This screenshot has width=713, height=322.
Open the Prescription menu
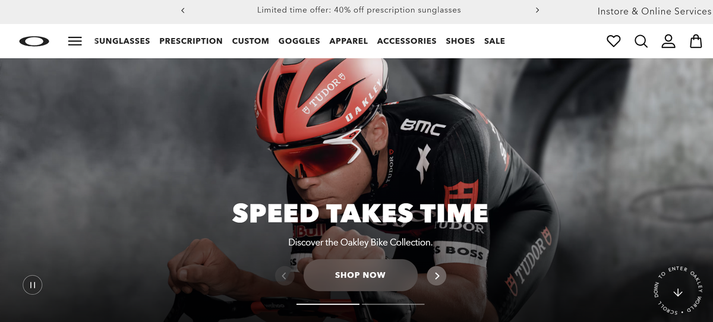coord(191,41)
